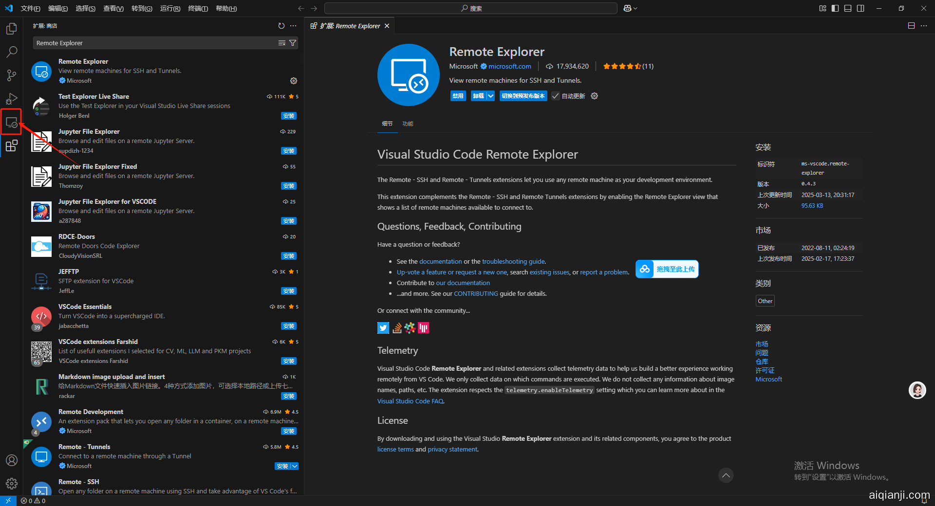This screenshot has height=506, width=935.
Task: Click the split editor down icon
Action: point(911,26)
